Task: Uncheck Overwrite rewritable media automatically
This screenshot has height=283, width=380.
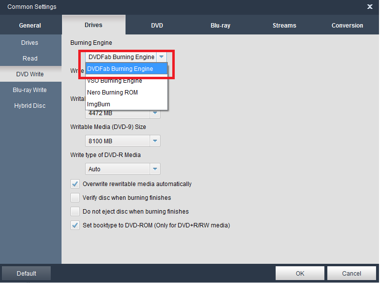Action: (75, 184)
